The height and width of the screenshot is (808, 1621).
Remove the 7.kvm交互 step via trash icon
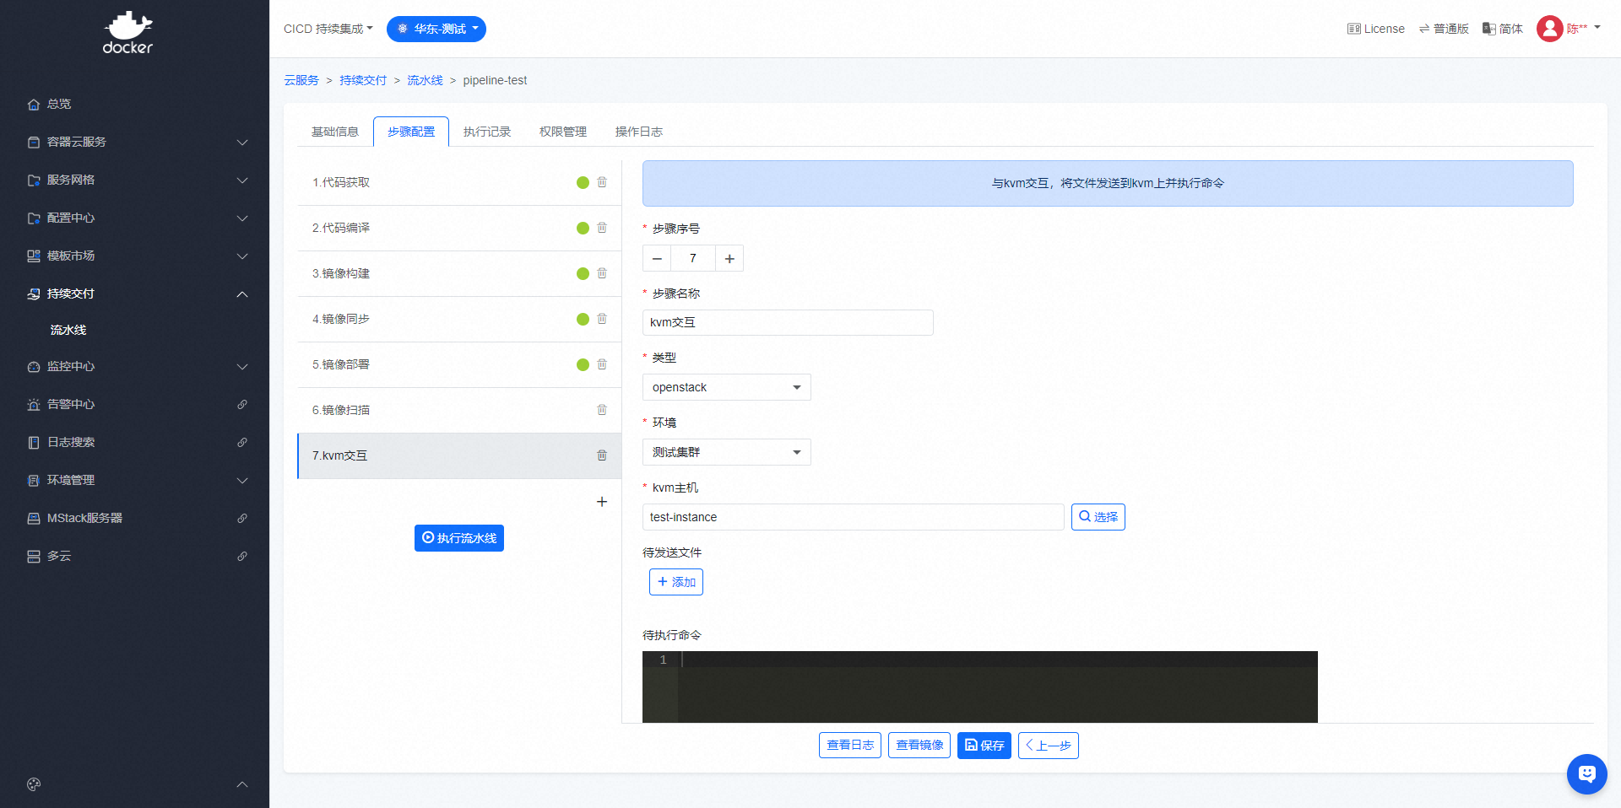[602, 455]
